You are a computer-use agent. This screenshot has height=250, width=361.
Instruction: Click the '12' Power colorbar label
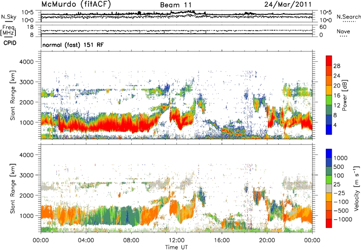337,106
